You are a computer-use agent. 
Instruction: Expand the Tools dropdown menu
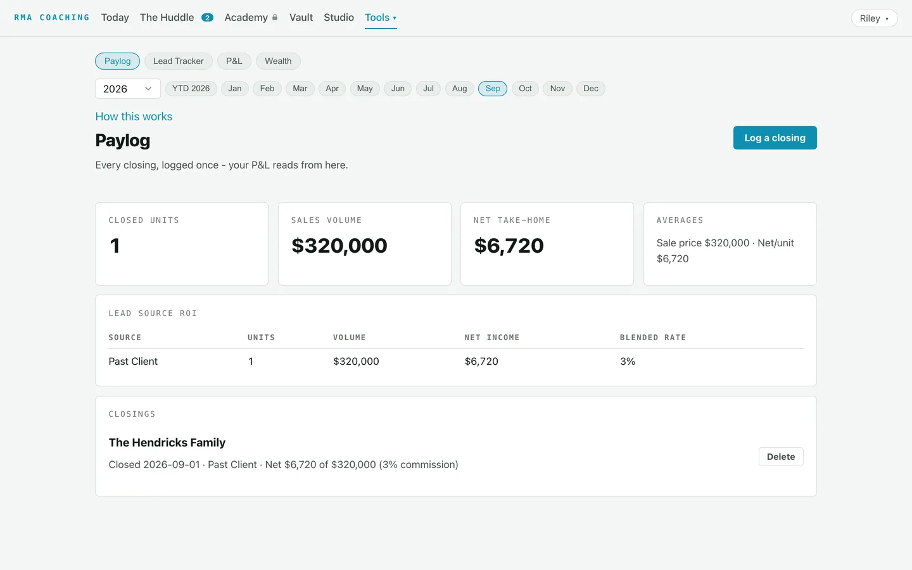(x=381, y=18)
